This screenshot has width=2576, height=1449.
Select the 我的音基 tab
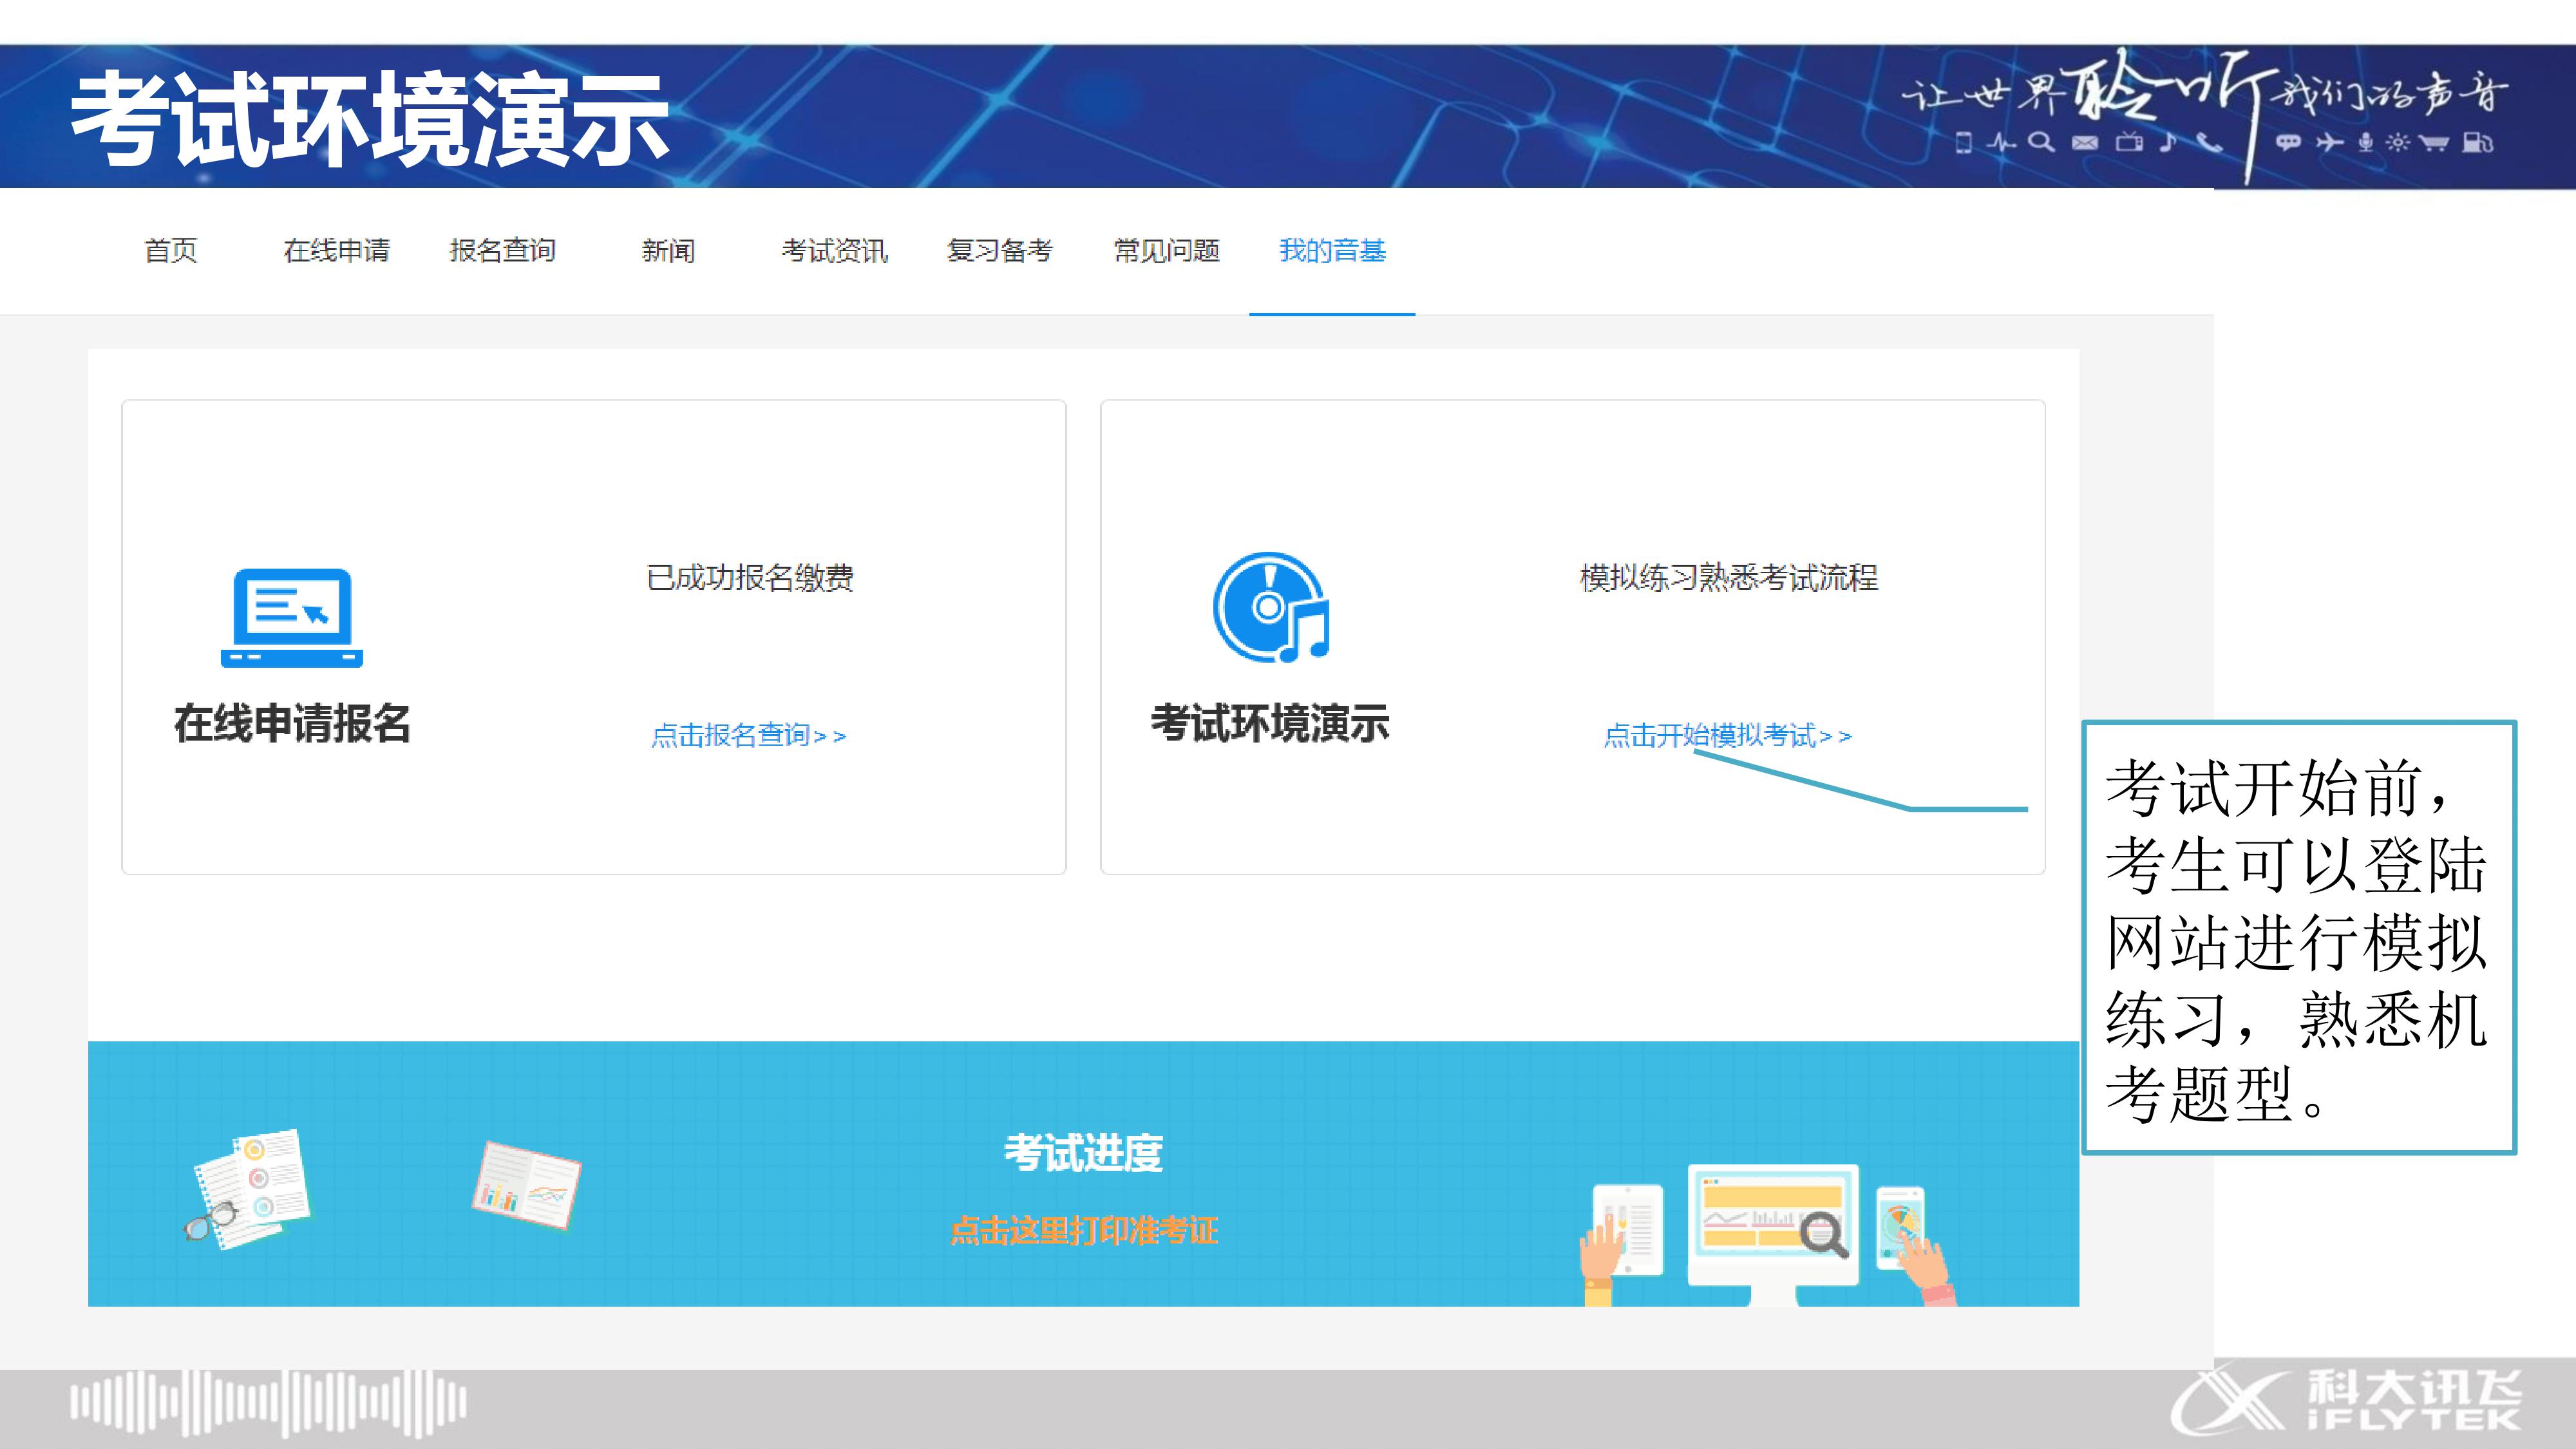(x=1332, y=251)
